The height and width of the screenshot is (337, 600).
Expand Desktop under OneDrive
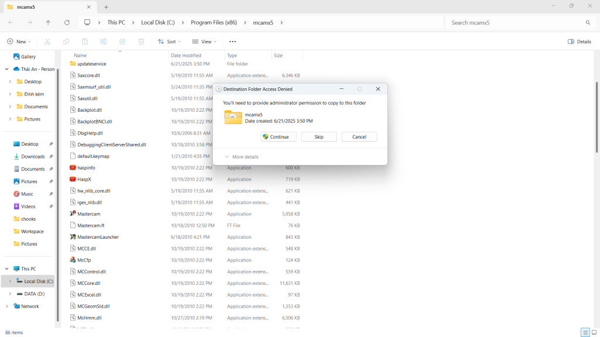10,82
